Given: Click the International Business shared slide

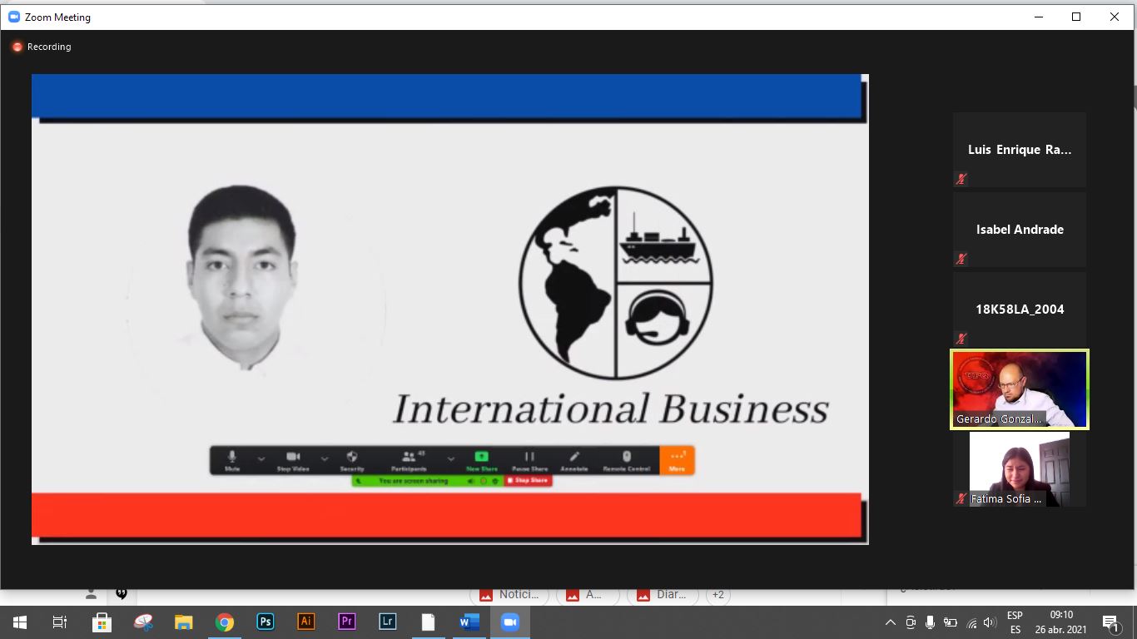Looking at the screenshot, I should coord(449,310).
